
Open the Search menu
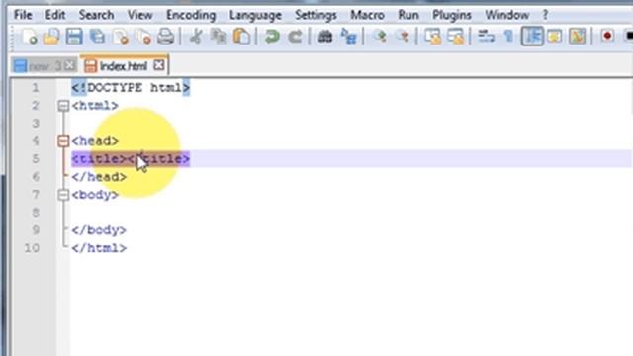pos(96,15)
